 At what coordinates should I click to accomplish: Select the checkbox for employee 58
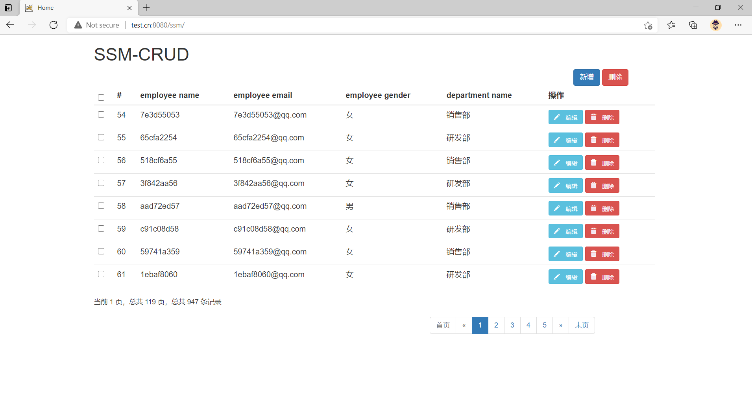pyautogui.click(x=101, y=206)
